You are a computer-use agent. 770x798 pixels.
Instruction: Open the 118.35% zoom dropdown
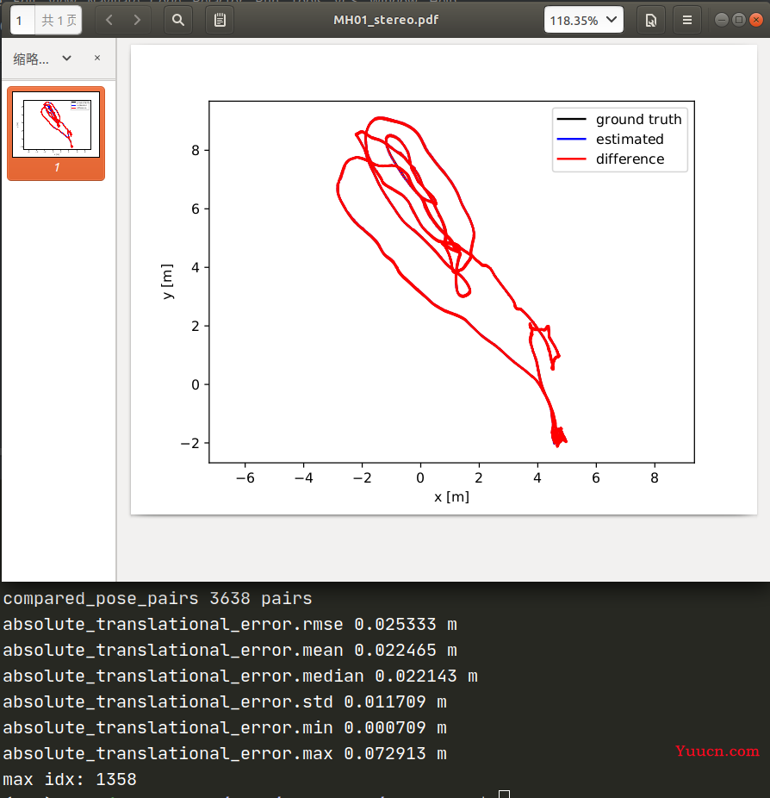(584, 21)
